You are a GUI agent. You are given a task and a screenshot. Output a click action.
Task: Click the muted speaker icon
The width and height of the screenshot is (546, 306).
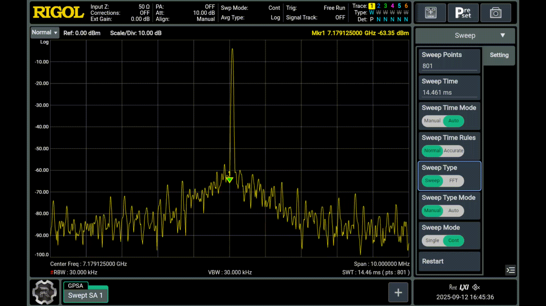click(x=476, y=287)
